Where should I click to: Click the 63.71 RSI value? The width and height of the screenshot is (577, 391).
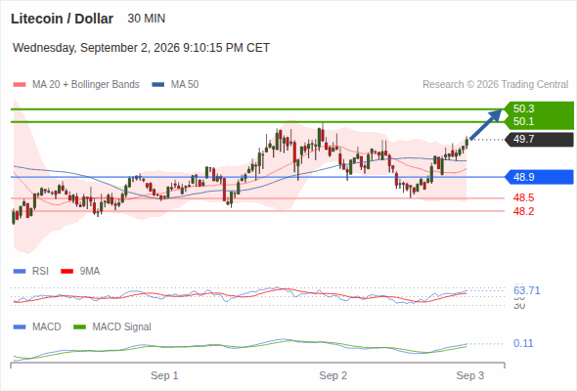pos(526,290)
